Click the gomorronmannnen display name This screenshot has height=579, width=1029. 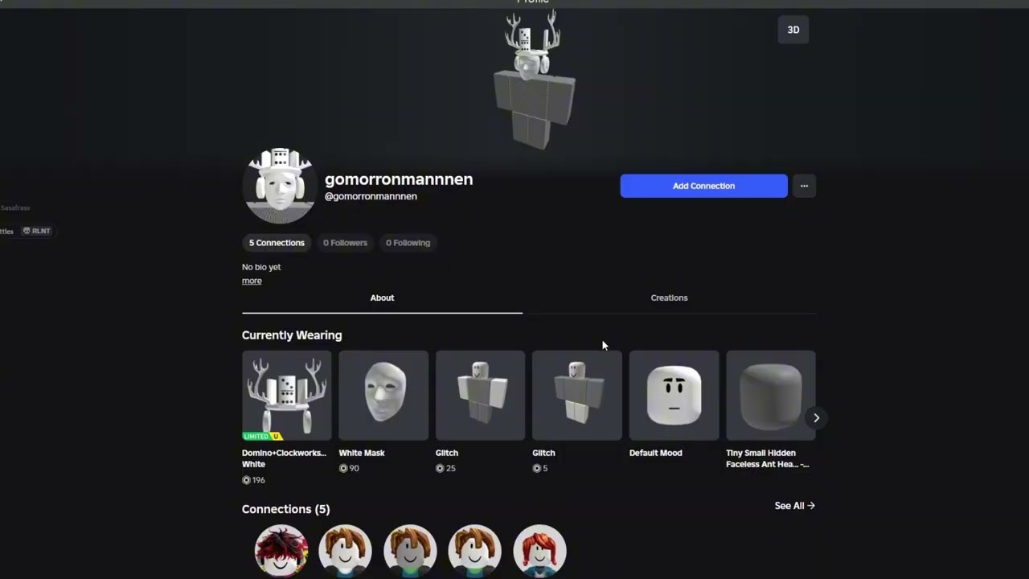point(399,179)
